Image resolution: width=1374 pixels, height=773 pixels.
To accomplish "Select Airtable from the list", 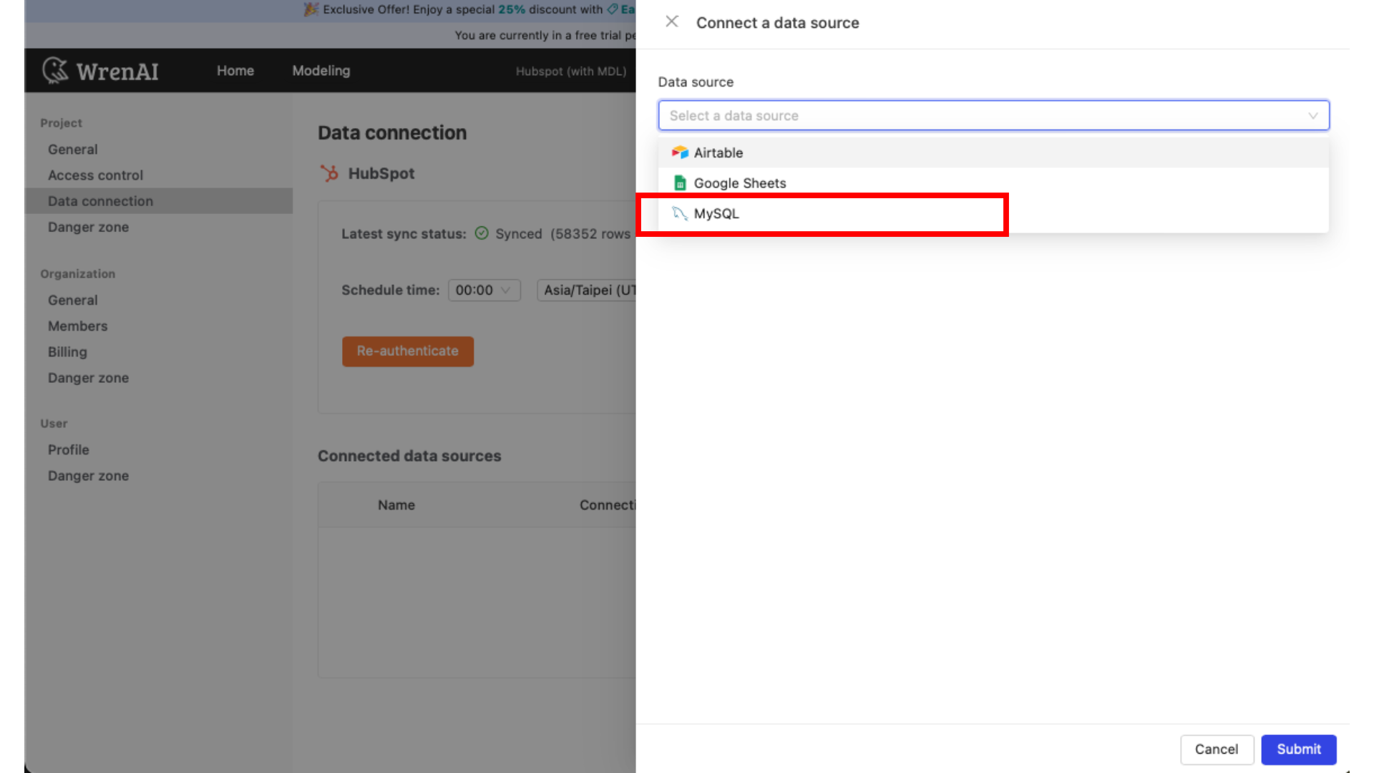I will [993, 152].
